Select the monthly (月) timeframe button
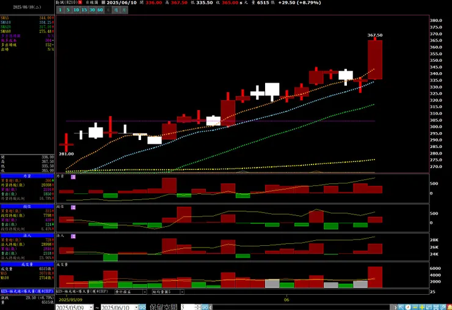The image size is (452, 310). coord(124,10)
